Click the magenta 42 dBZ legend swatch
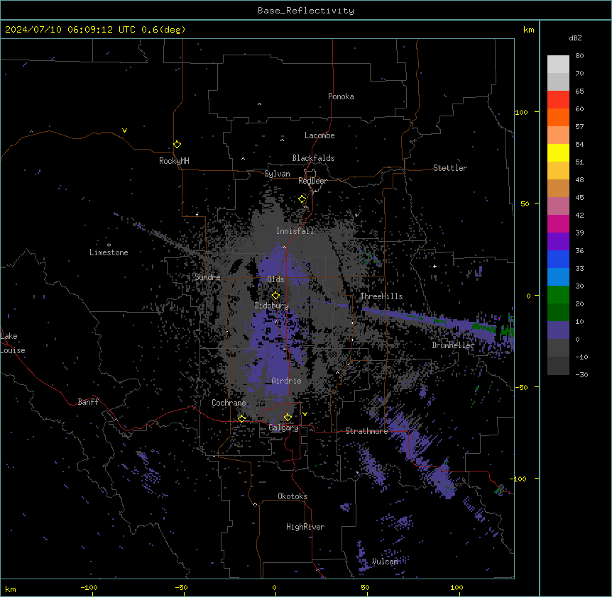This screenshot has height=597, width=612. pyautogui.click(x=558, y=223)
